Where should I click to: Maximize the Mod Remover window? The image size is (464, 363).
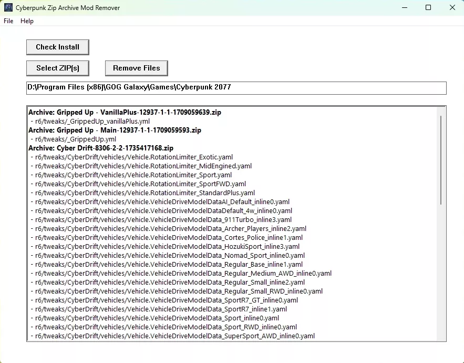click(428, 7)
